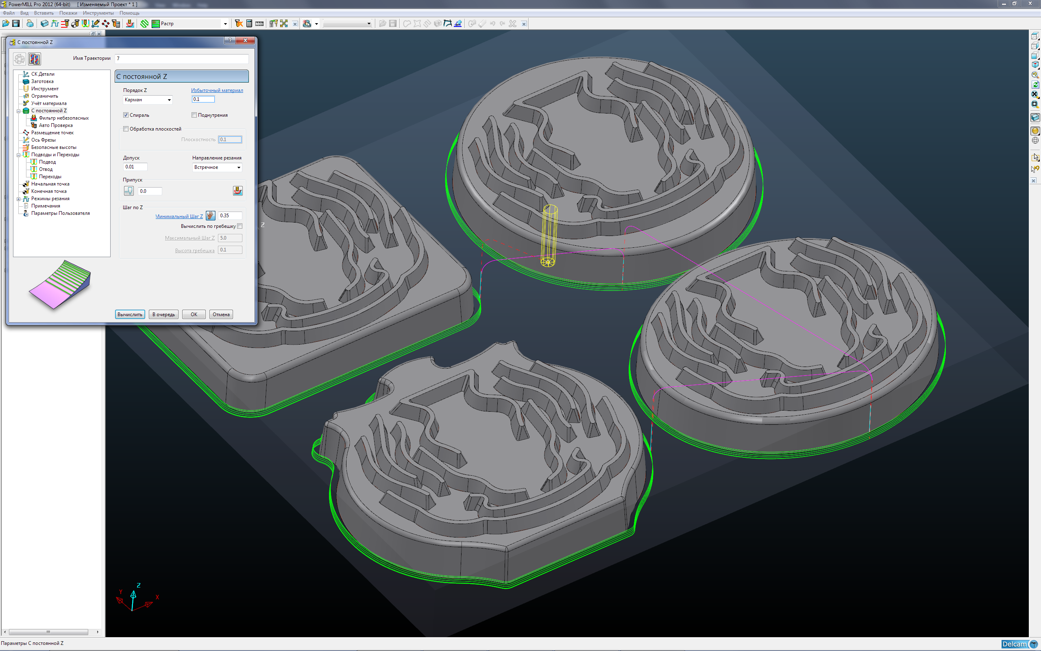Click the calculator icon in main toolbar
Screen dimensions: 1041x651
pos(249,24)
